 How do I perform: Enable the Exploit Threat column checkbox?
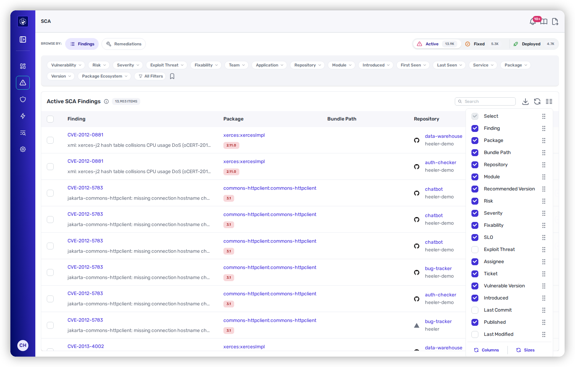(x=475, y=250)
